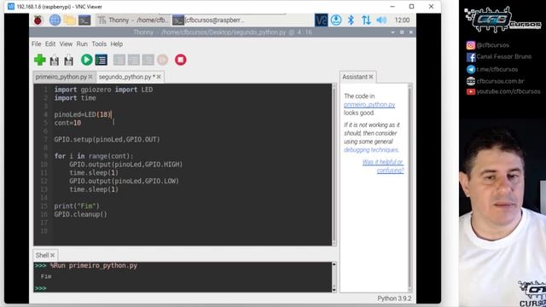Open the Raspberry Pi main menu

coord(38,20)
